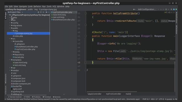Open the Notifications side tool window
Viewport: 182px width, 102px height.
point(176,18)
